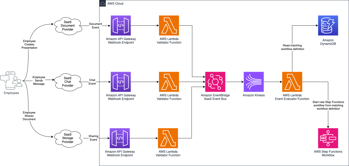Viewport: 349px width, 166px height.
Task: Click the 'Amazon Kinesis' caption
Action: coord(254,95)
